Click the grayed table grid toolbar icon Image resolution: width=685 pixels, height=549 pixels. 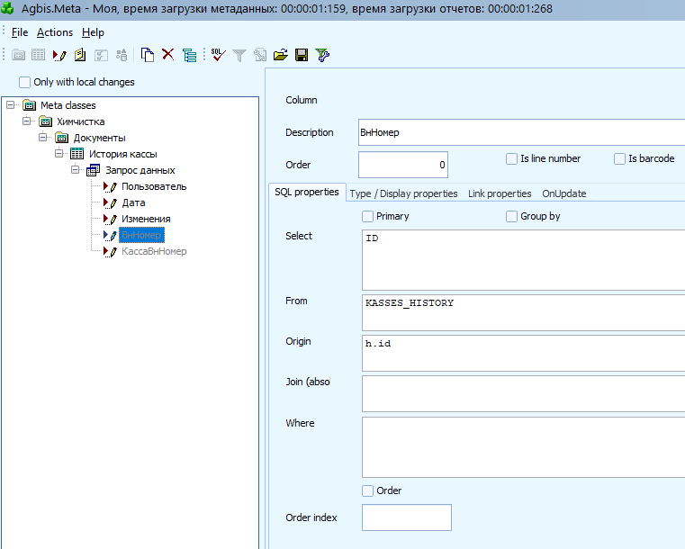38,55
